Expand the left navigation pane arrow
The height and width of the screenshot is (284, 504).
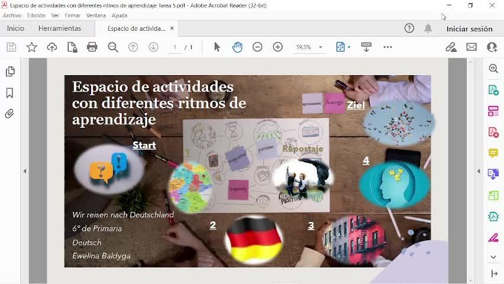pos(25,171)
